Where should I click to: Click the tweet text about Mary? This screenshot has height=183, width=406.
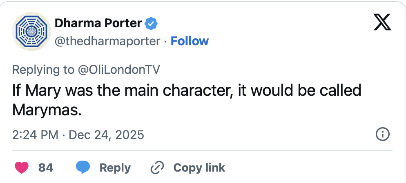187,90
